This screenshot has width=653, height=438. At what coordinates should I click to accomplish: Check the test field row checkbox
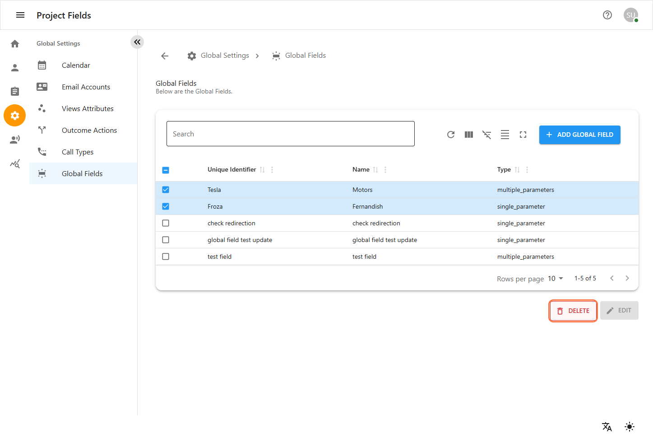[166, 256]
